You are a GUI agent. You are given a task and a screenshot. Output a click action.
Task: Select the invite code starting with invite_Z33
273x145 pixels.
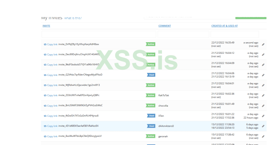coord(79,95)
